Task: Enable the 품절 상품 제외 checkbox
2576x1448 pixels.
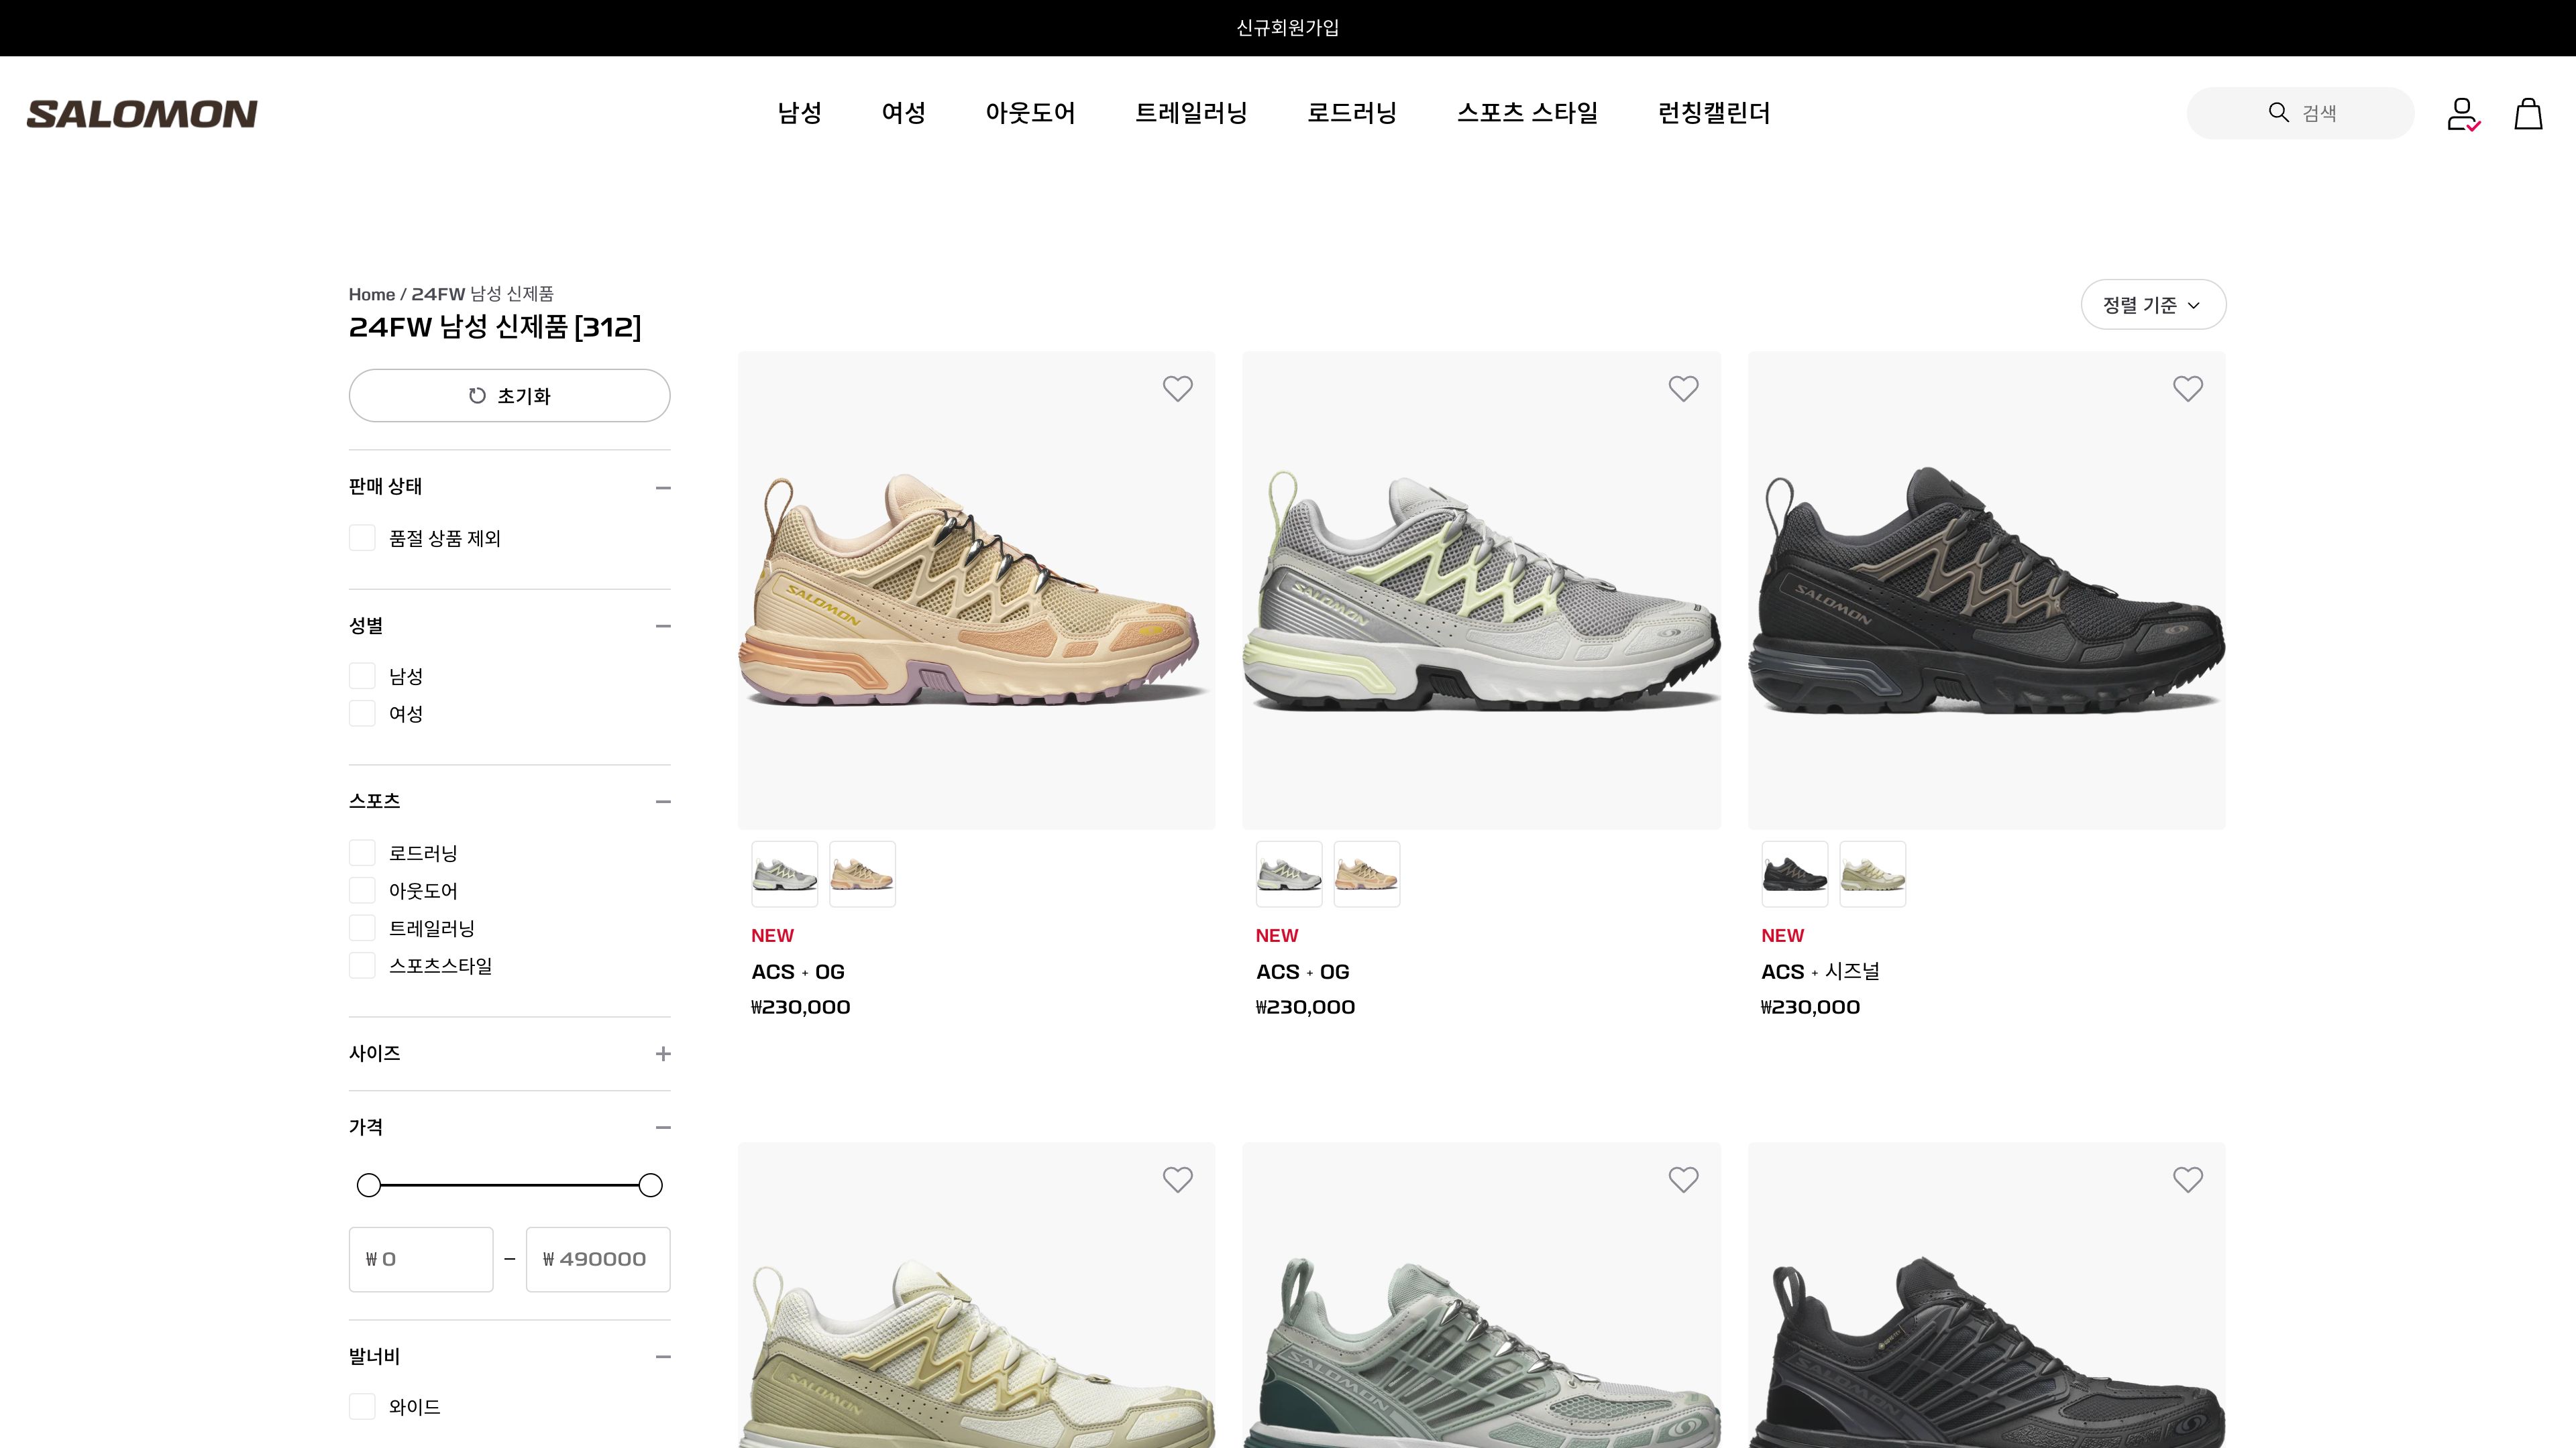Action: [x=362, y=538]
